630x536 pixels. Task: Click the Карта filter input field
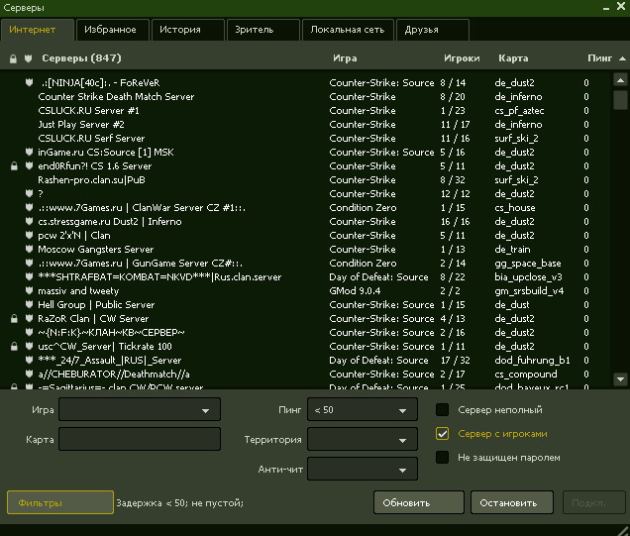[x=140, y=439]
